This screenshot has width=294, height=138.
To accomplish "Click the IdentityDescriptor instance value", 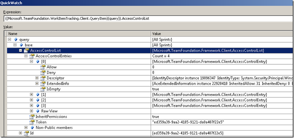I will (223, 78).
